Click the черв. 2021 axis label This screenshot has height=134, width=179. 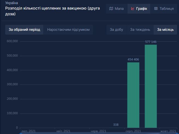coord(98,131)
